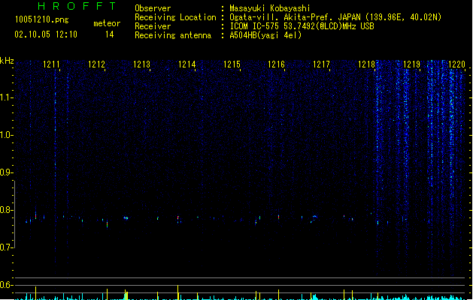The height and width of the screenshot is (300, 473).
Task: Click the 1214 time marker
Action: (x=186, y=64)
